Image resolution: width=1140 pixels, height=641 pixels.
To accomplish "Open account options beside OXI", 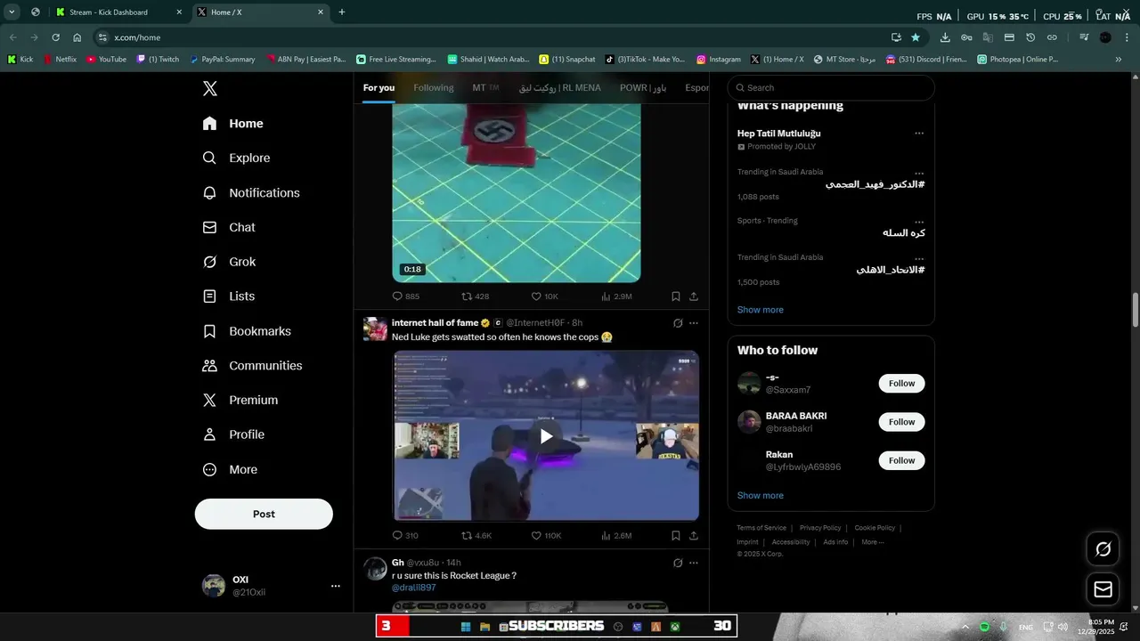I will click(x=336, y=586).
